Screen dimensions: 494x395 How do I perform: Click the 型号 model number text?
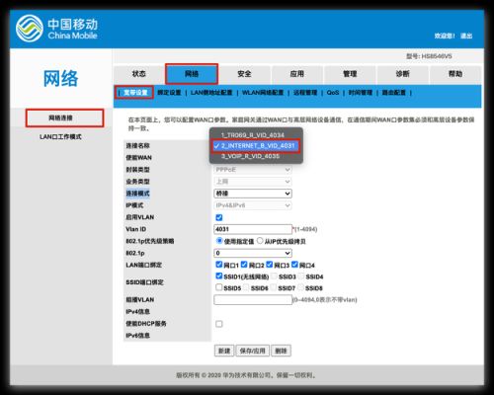(429, 56)
